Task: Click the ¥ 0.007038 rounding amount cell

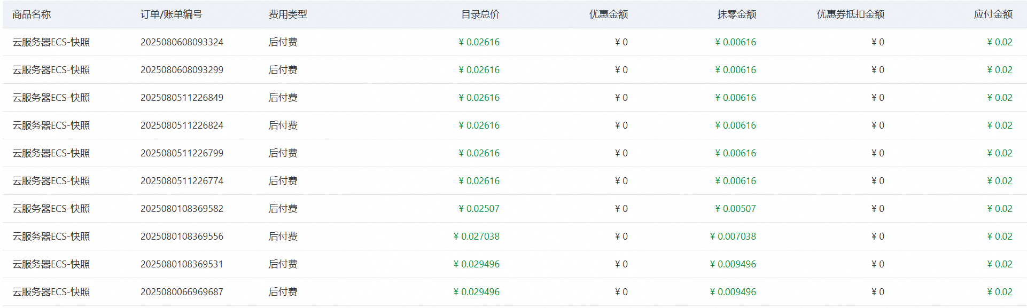Action: click(x=733, y=236)
